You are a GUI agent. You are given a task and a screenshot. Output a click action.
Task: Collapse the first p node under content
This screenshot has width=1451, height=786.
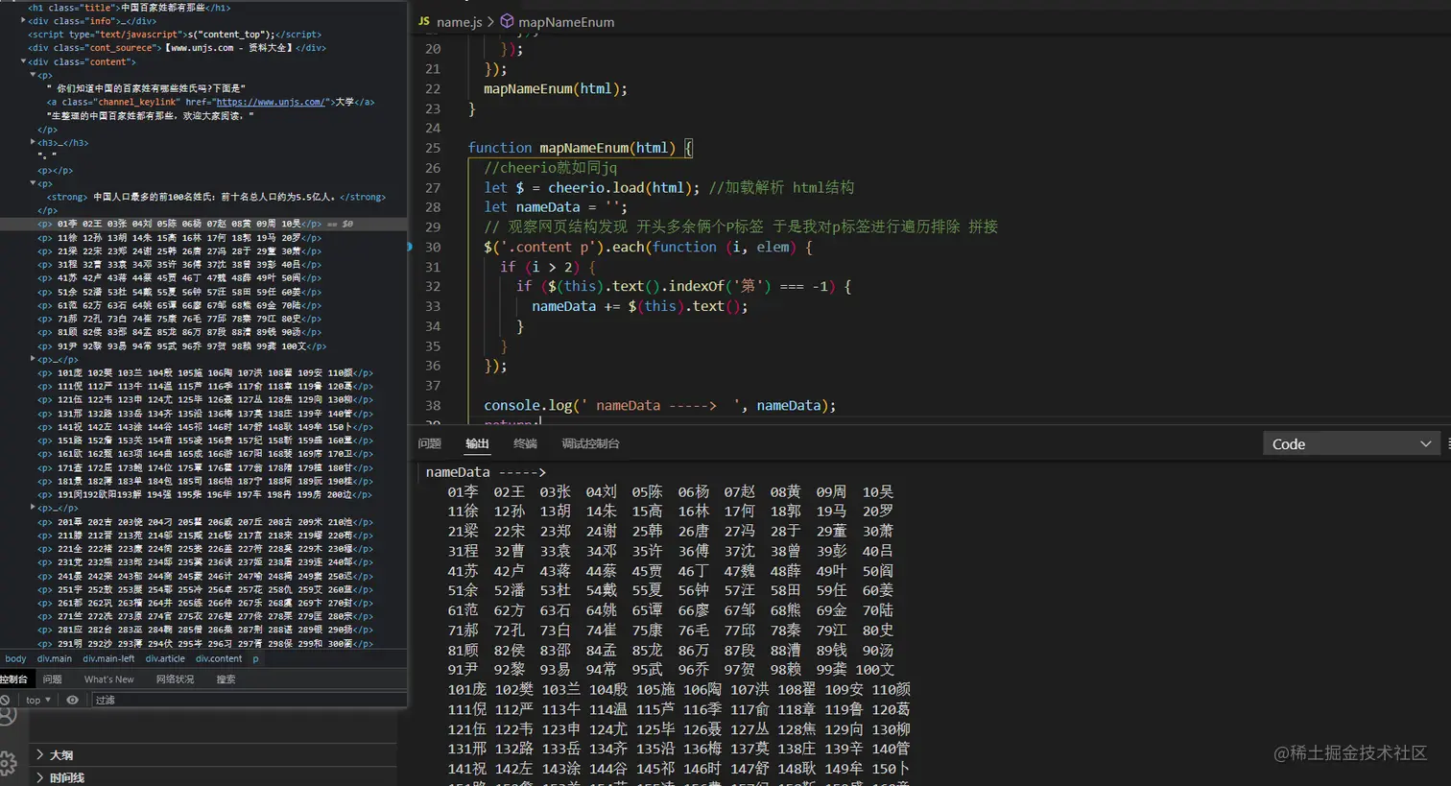[x=33, y=75]
